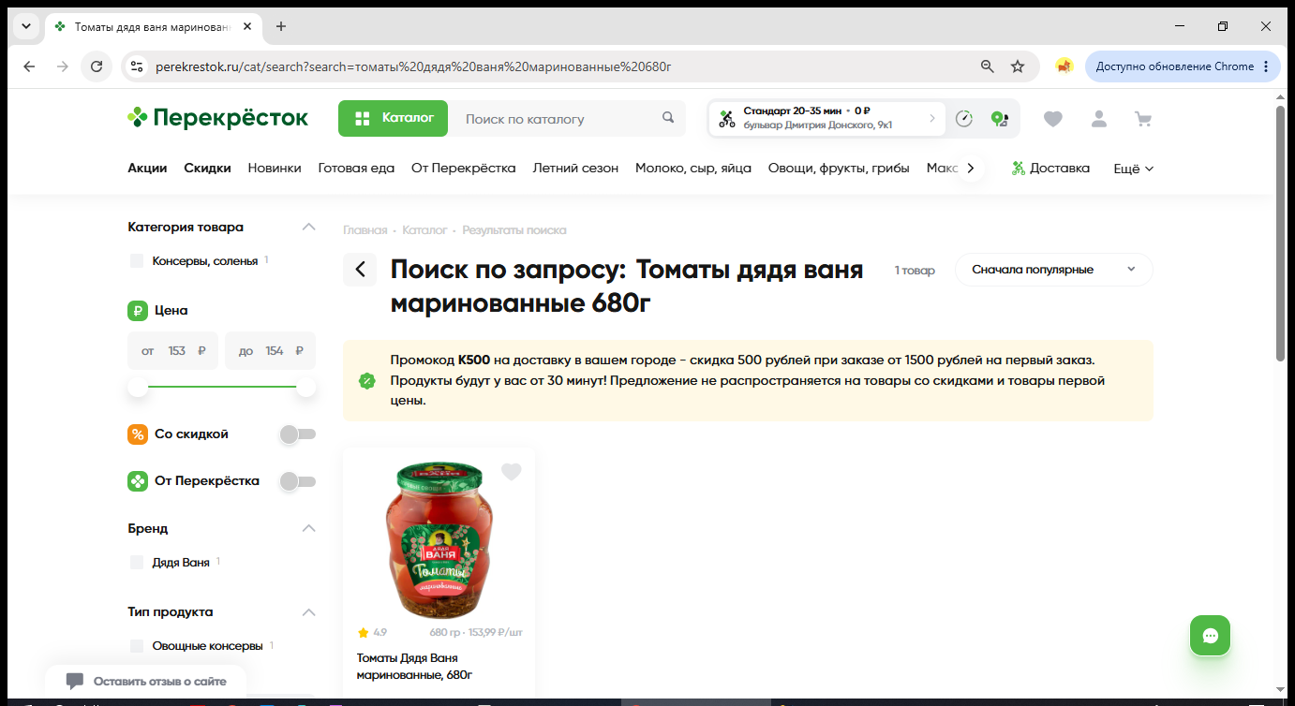This screenshot has width=1295, height=706.
Task: Open the Сначала популярные sort dropdown
Action: (1053, 270)
